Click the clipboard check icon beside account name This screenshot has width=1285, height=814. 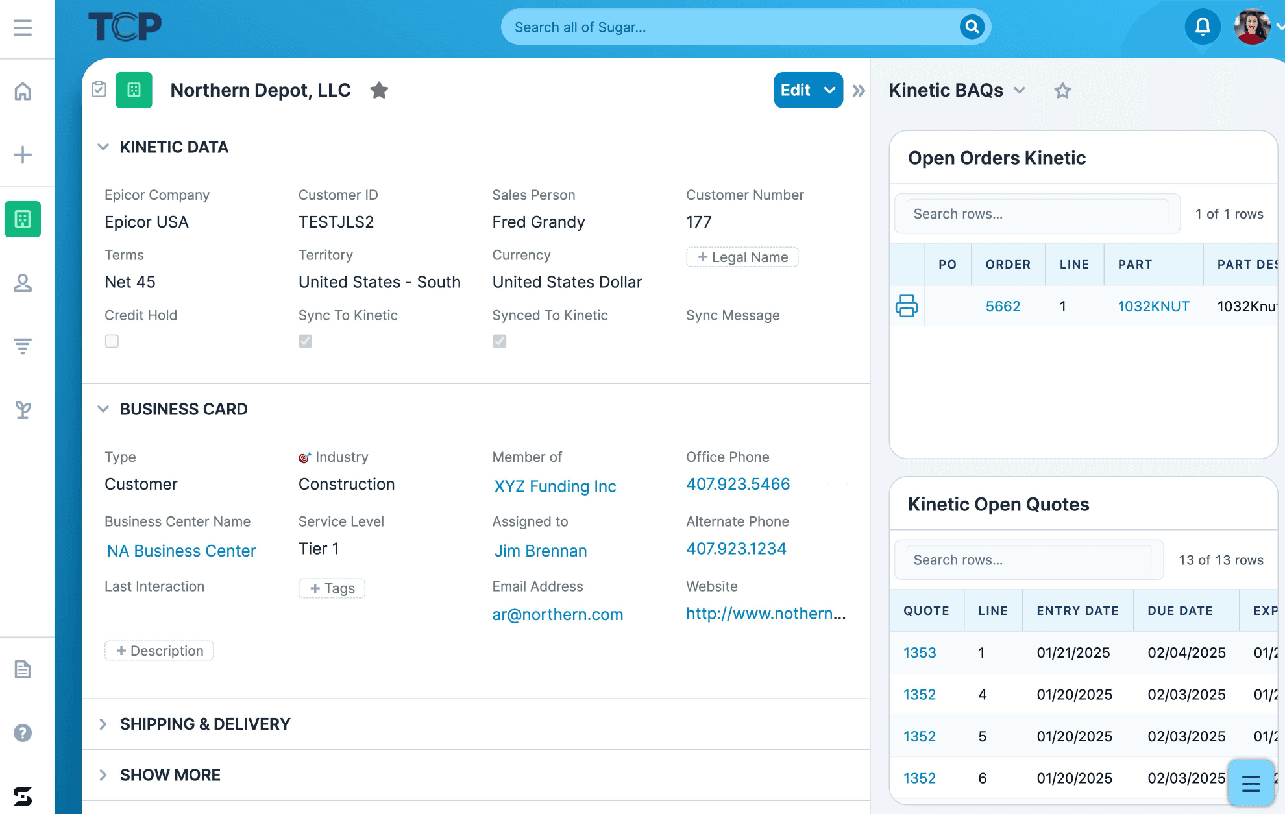[99, 90]
